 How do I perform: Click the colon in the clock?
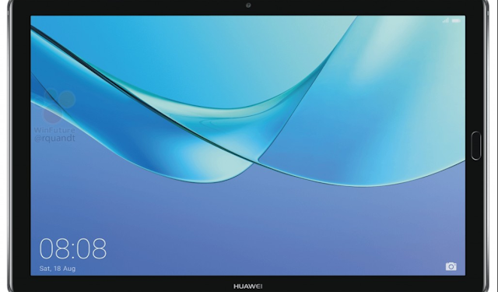(x=73, y=249)
